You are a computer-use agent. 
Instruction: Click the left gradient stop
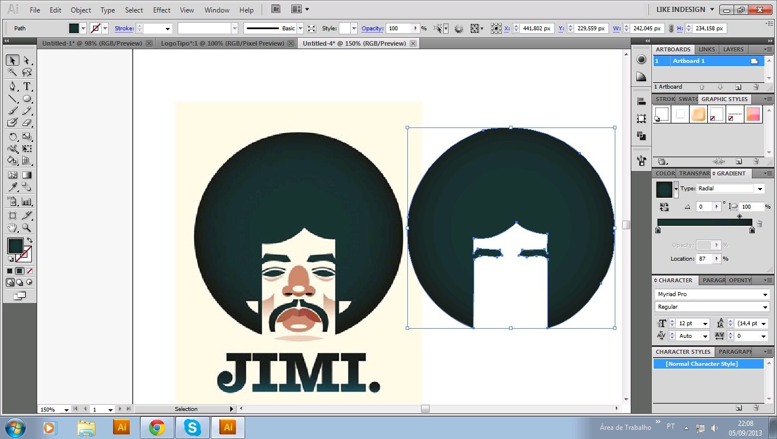658,230
